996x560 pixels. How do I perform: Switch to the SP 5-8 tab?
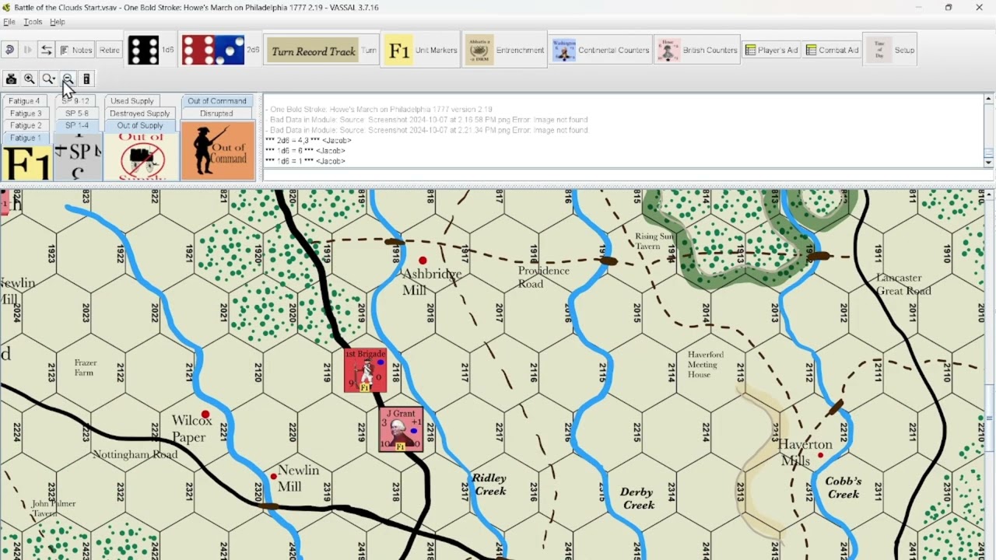pyautogui.click(x=77, y=113)
